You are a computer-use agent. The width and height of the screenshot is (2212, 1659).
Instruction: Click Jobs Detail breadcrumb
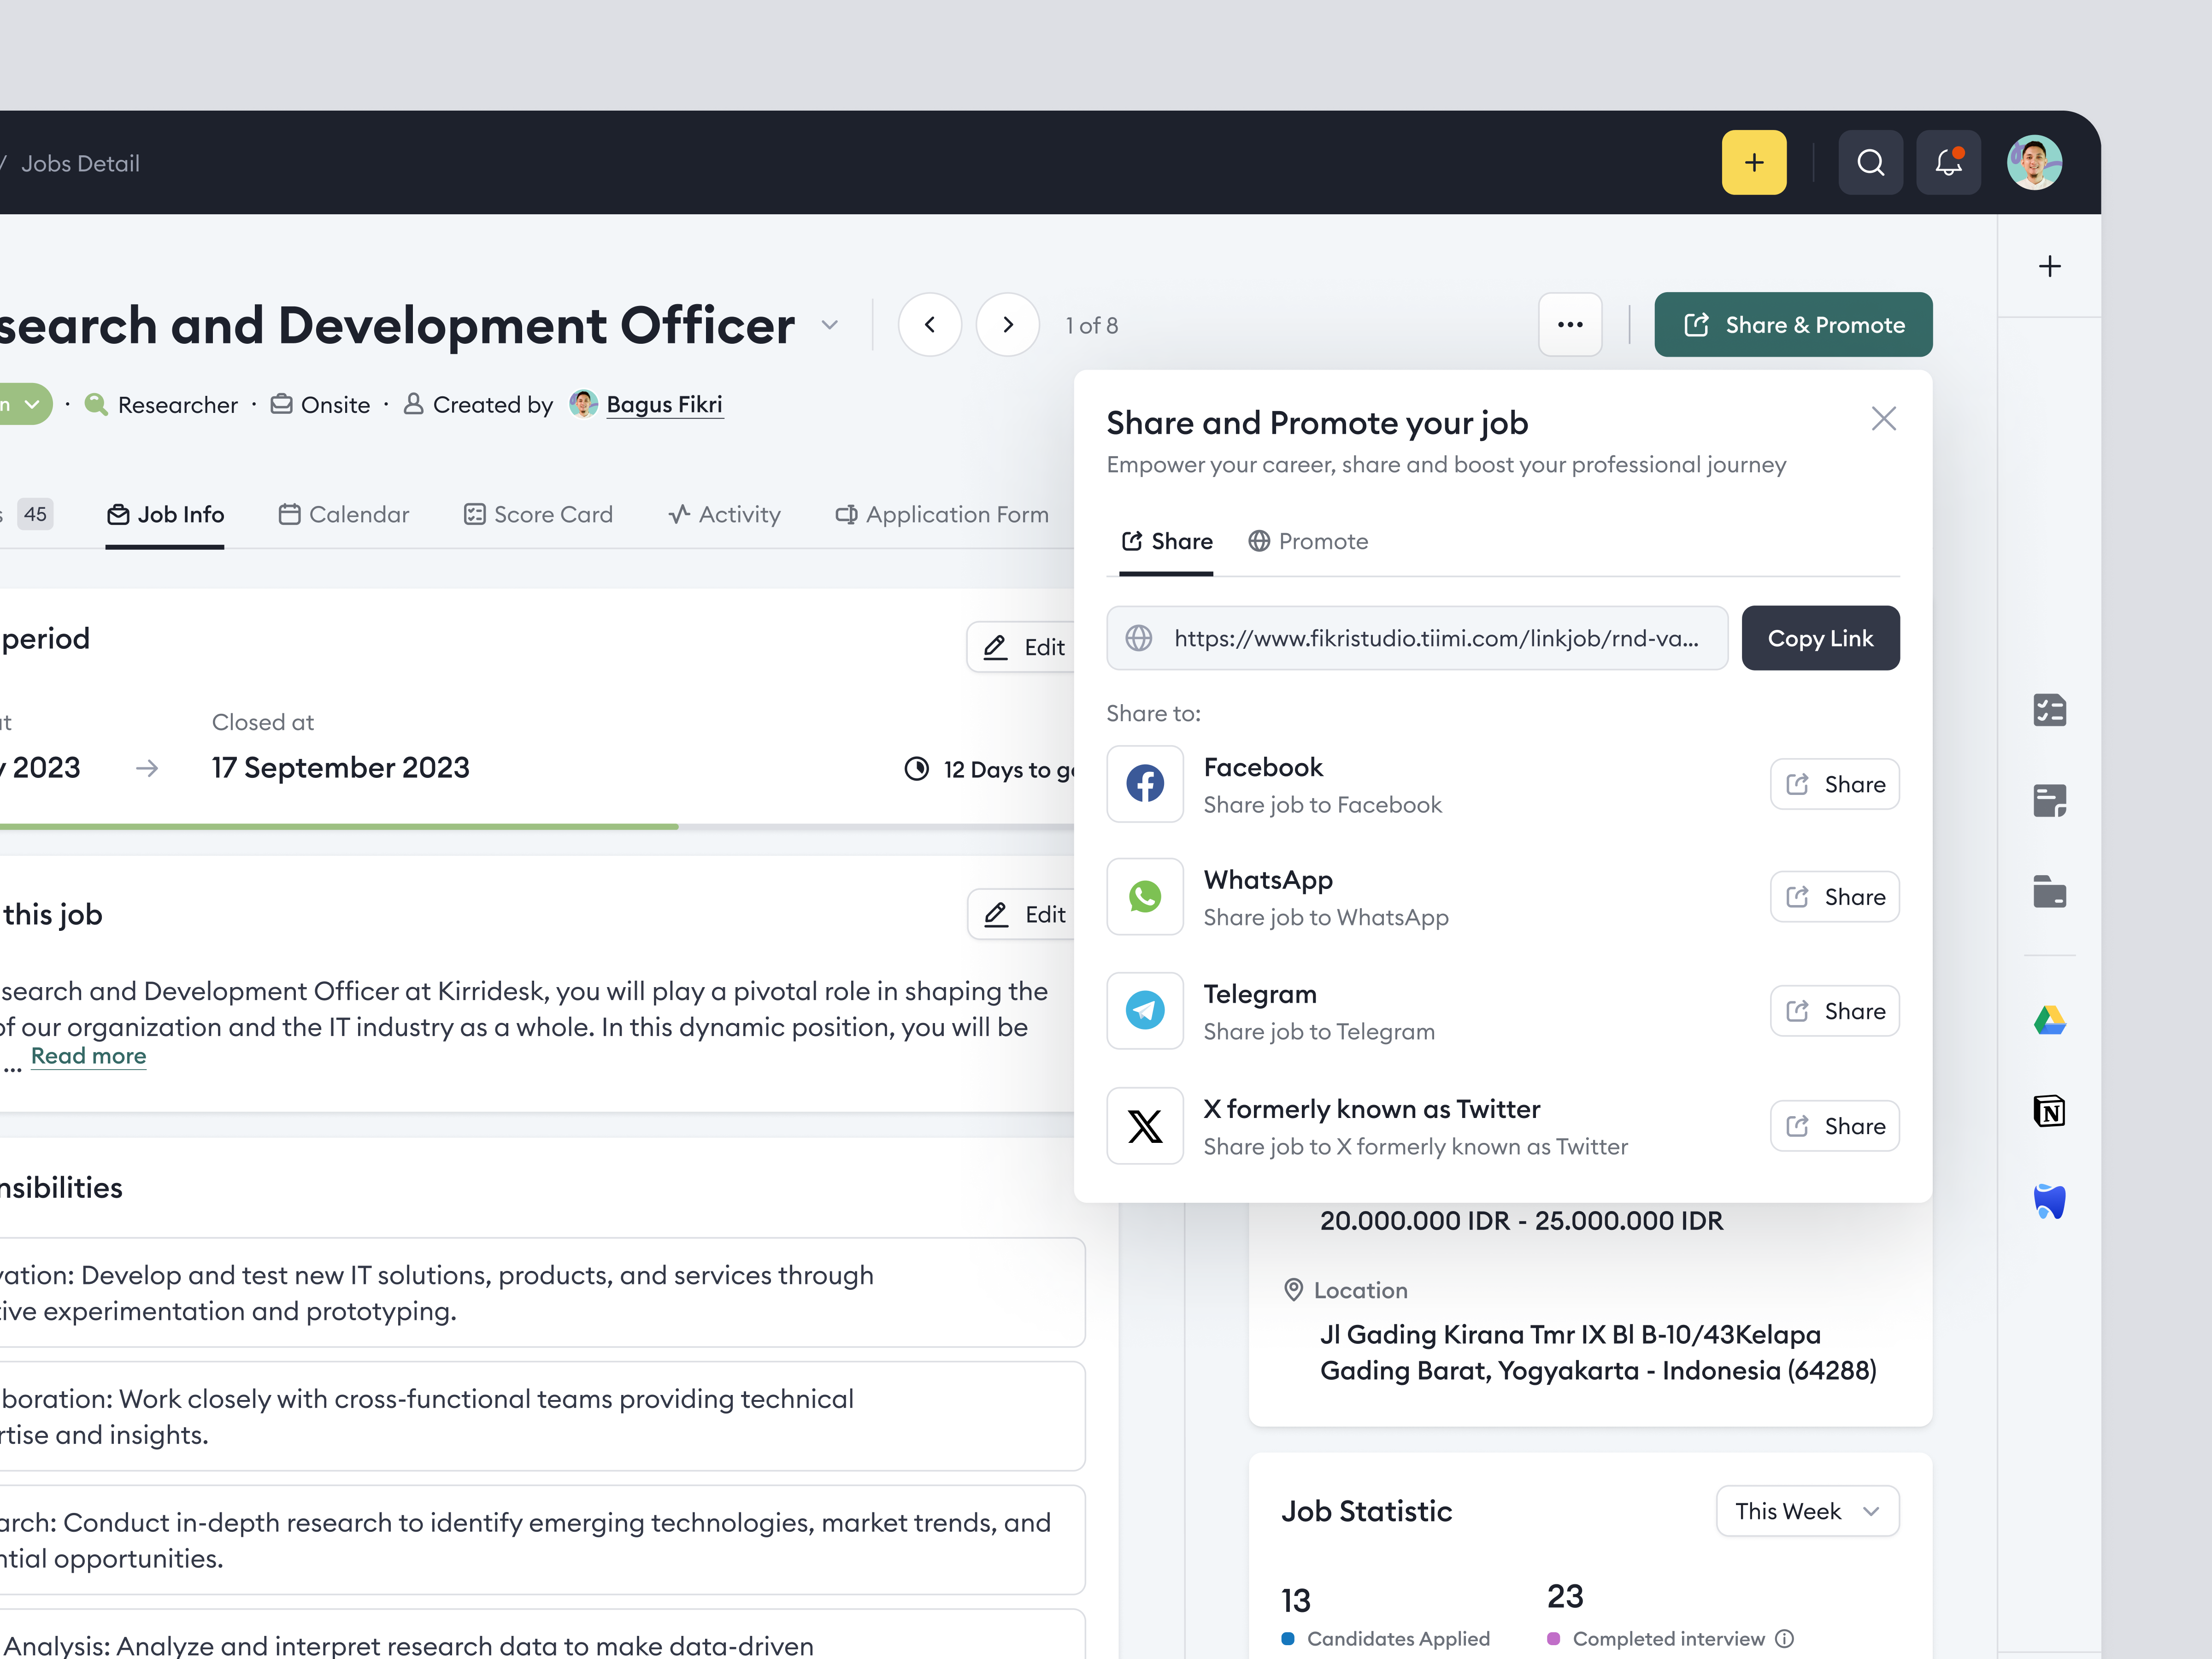[80, 163]
